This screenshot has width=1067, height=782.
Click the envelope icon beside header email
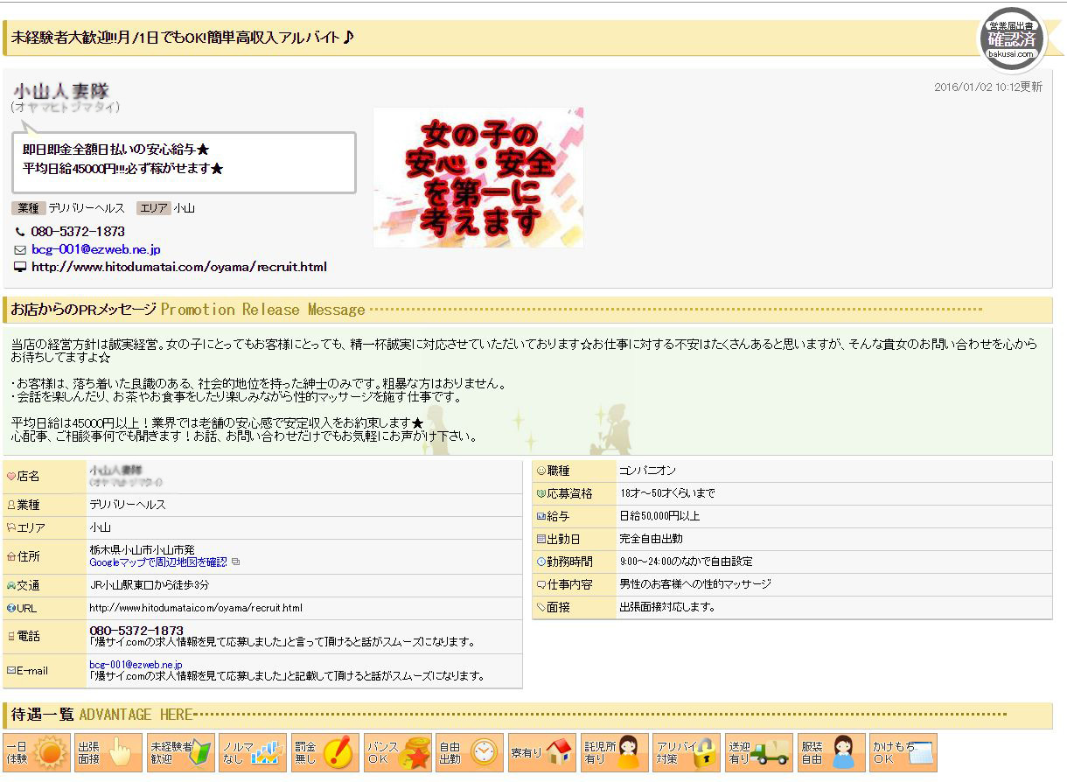20,249
